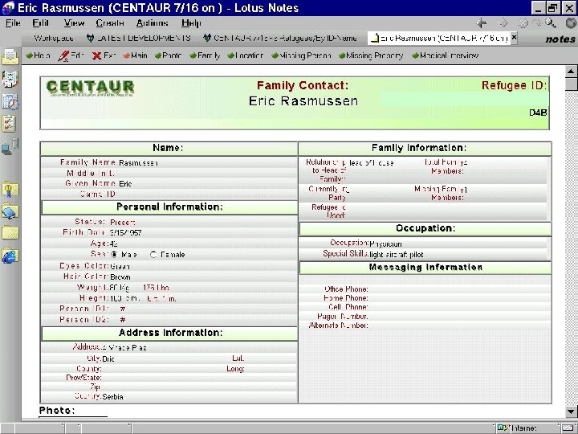The width and height of the screenshot is (578, 434).
Task: Open the Databases folder with blue book
Action: click(x=10, y=212)
